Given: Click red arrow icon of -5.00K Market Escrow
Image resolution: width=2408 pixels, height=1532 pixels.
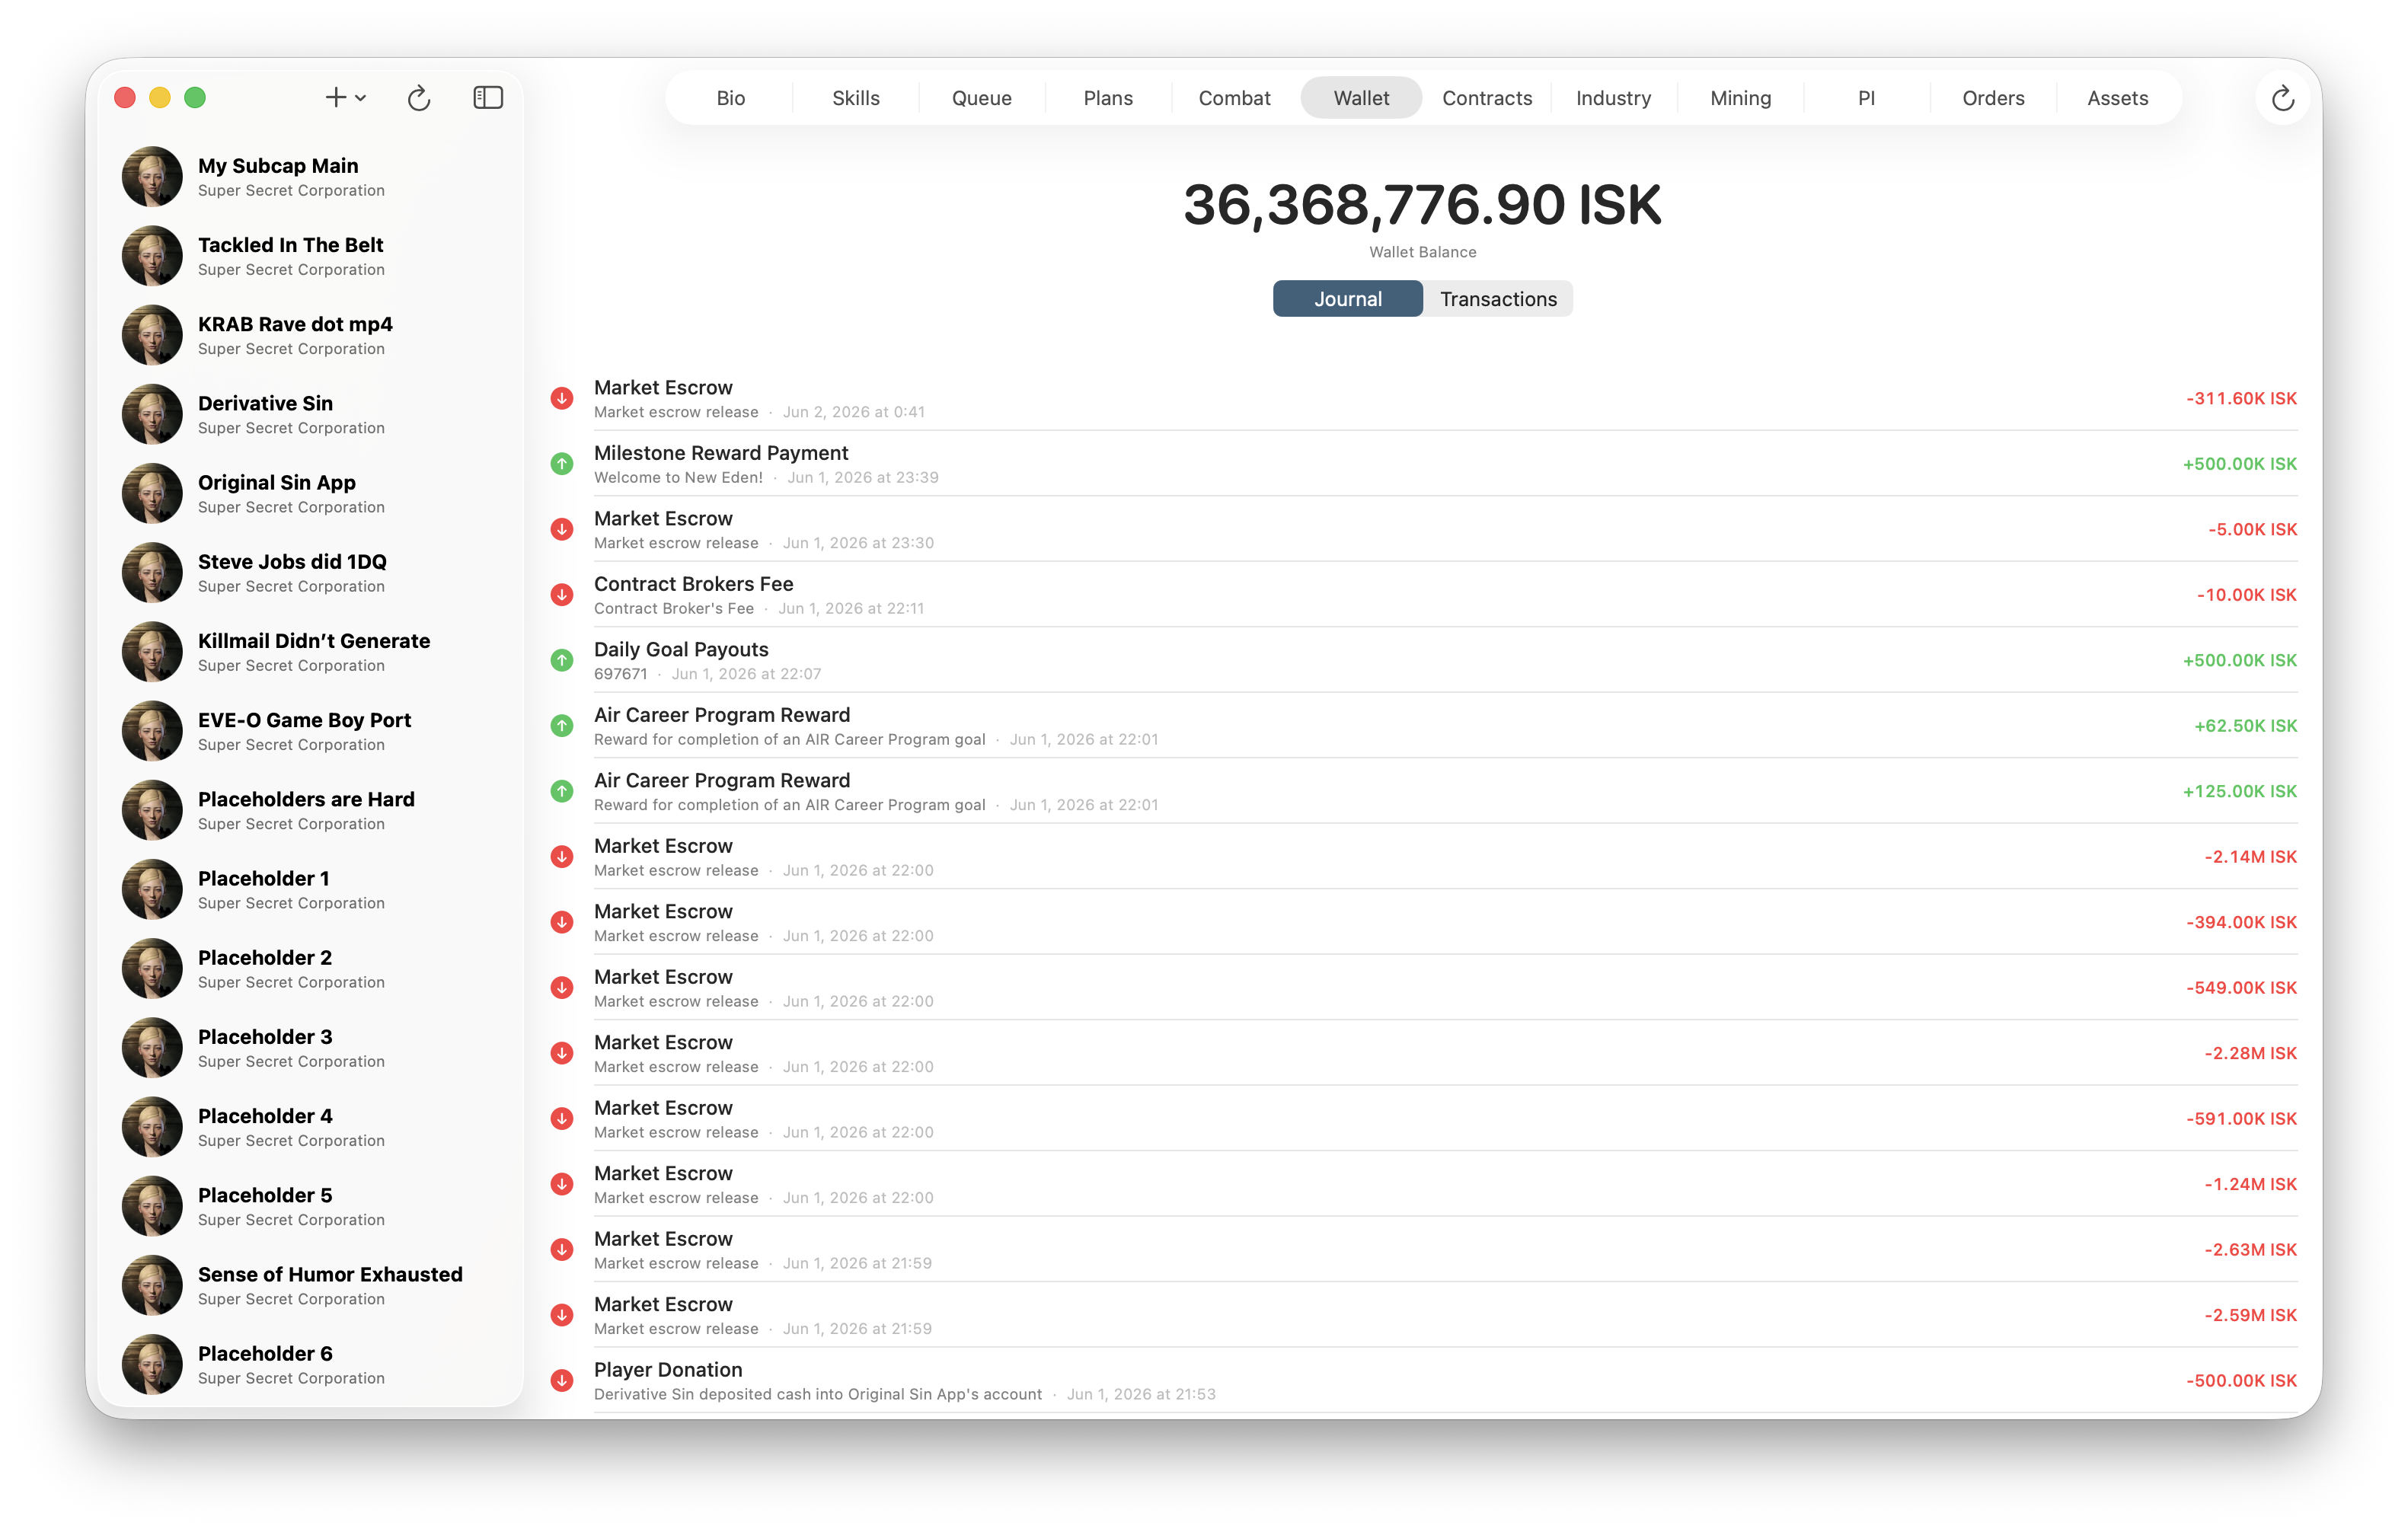Looking at the screenshot, I should (x=562, y=529).
